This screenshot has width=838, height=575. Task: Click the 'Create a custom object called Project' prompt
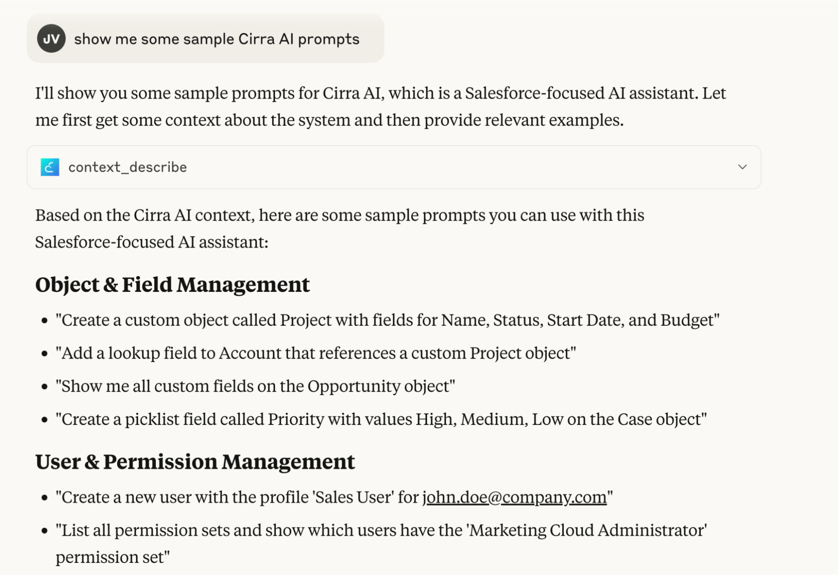[387, 320]
